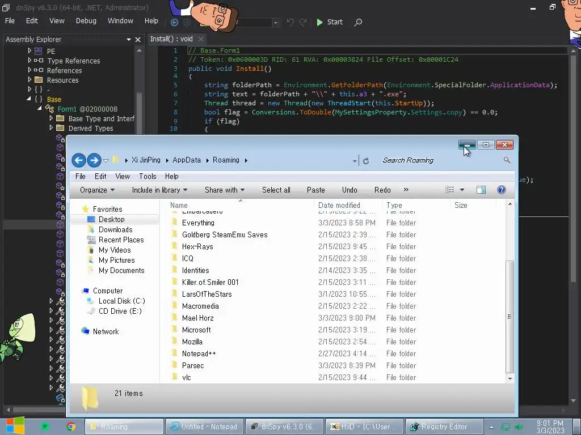581x435 pixels.
Task: Sort by Date modified column
Action: tap(348, 205)
